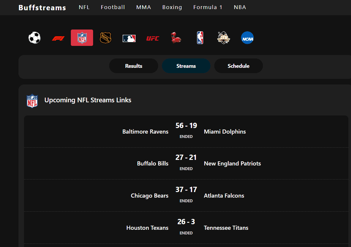
Task: Open Houston Texans team name
Action: (147, 228)
